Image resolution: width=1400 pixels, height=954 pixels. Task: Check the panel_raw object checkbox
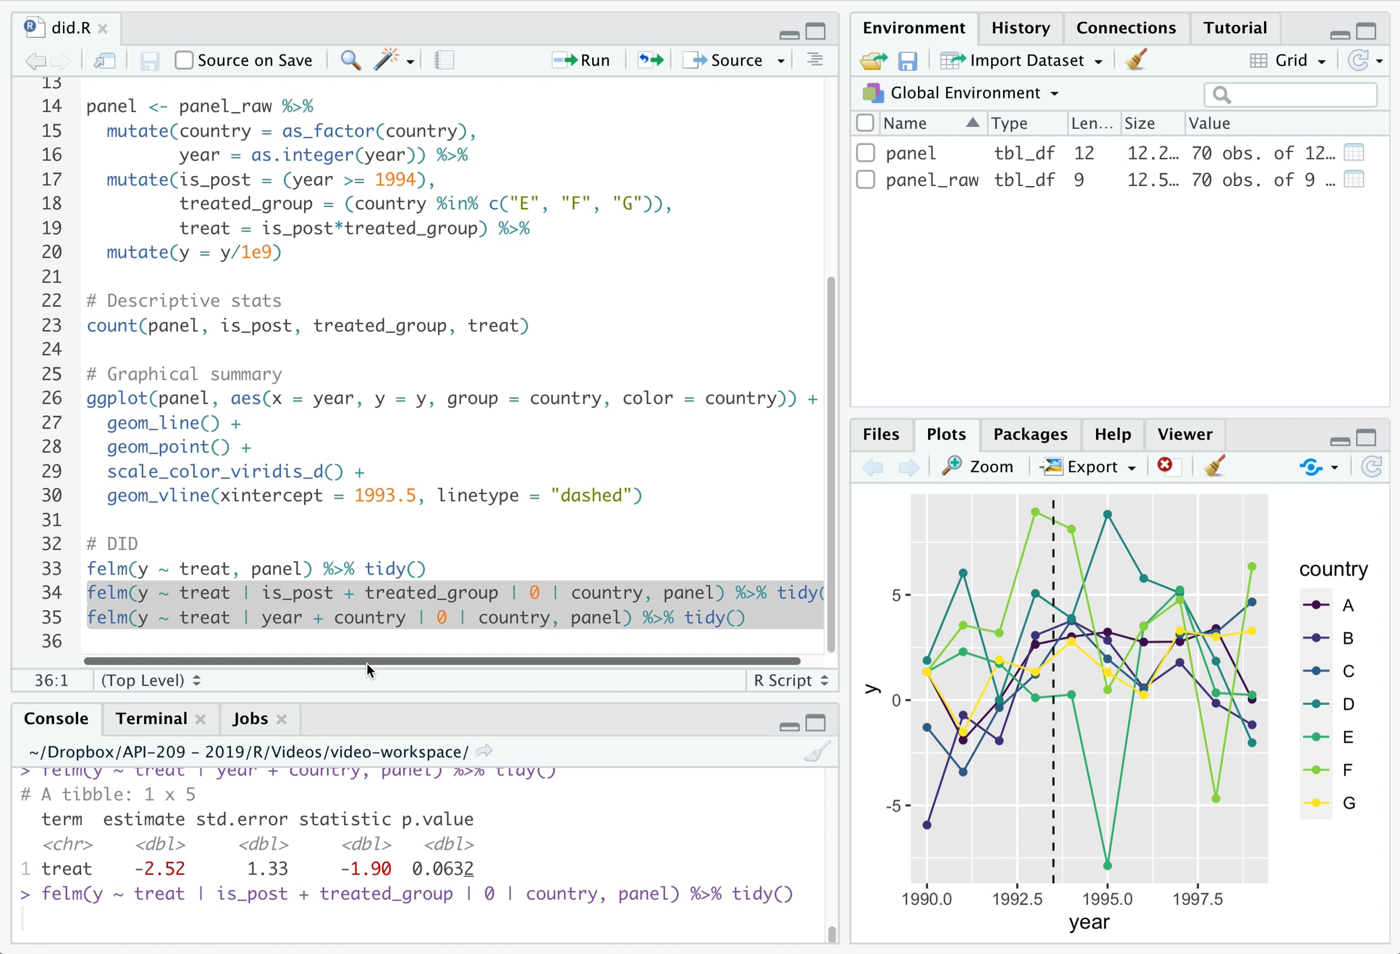point(865,180)
